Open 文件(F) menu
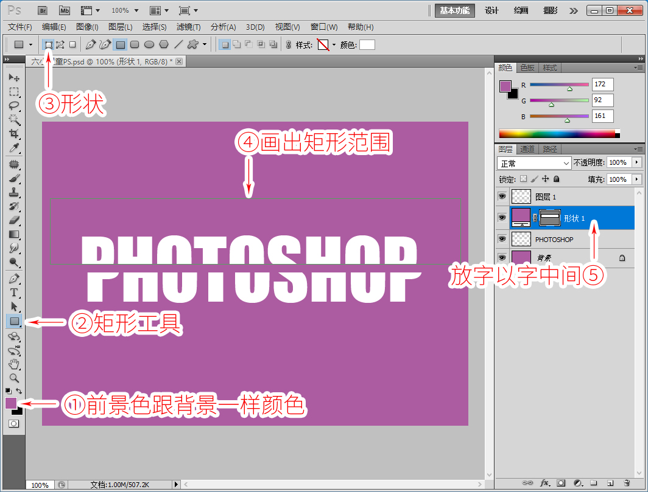The width and height of the screenshot is (648, 492). coord(20,27)
